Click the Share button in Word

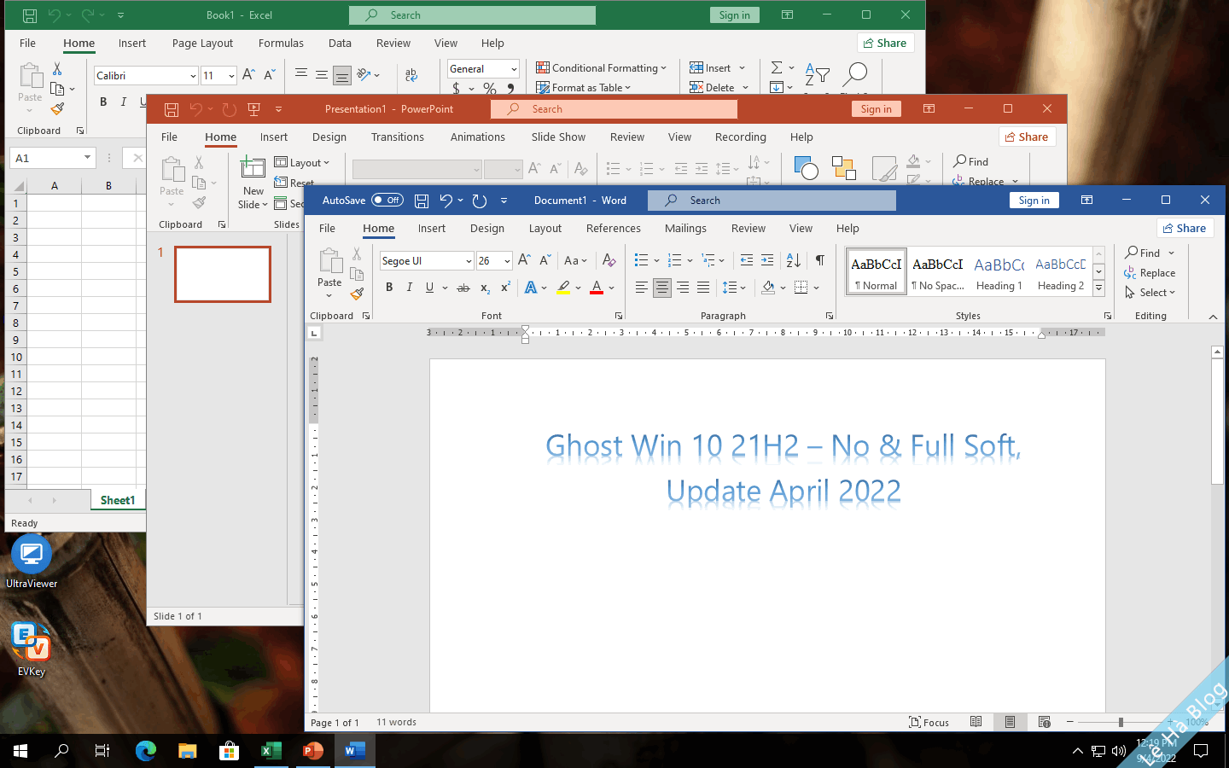[1185, 228]
